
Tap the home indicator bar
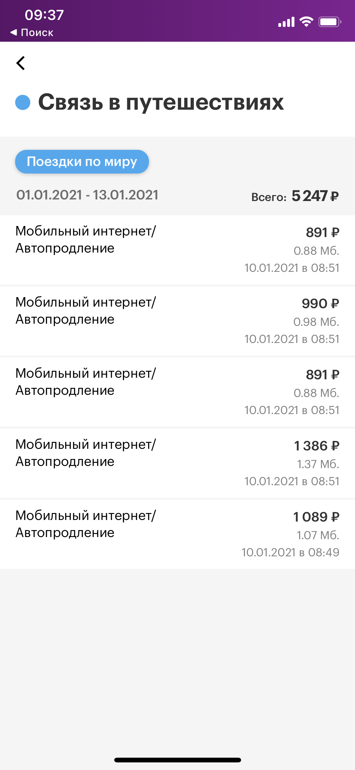(178, 760)
